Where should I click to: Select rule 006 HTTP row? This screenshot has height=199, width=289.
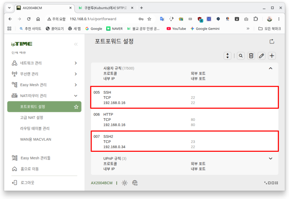coord(184,119)
